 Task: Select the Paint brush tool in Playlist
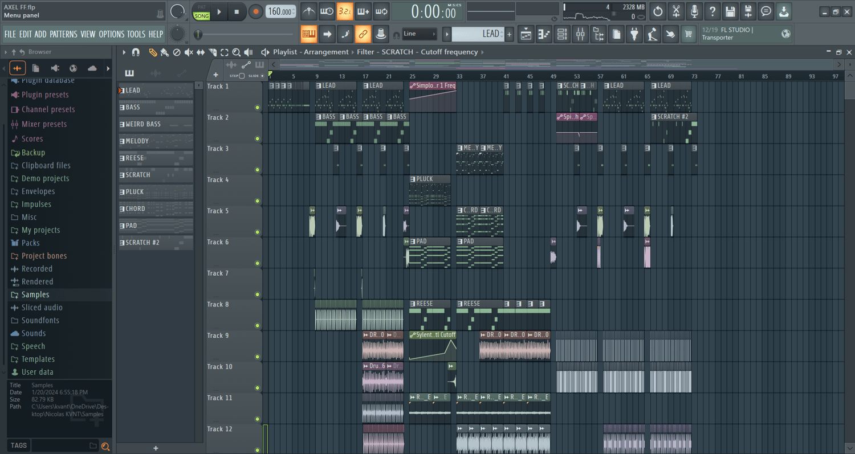coord(165,52)
